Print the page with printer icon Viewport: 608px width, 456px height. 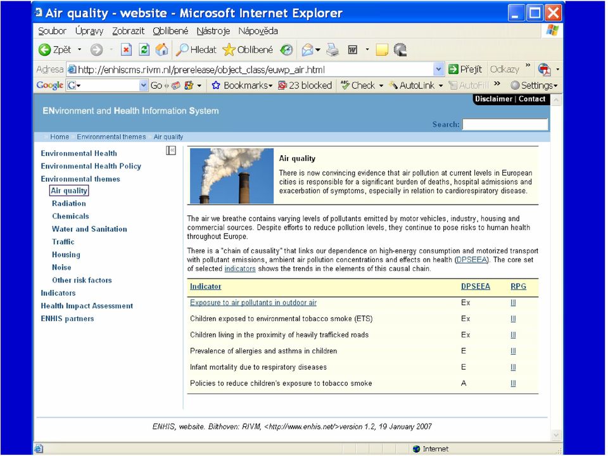click(332, 49)
